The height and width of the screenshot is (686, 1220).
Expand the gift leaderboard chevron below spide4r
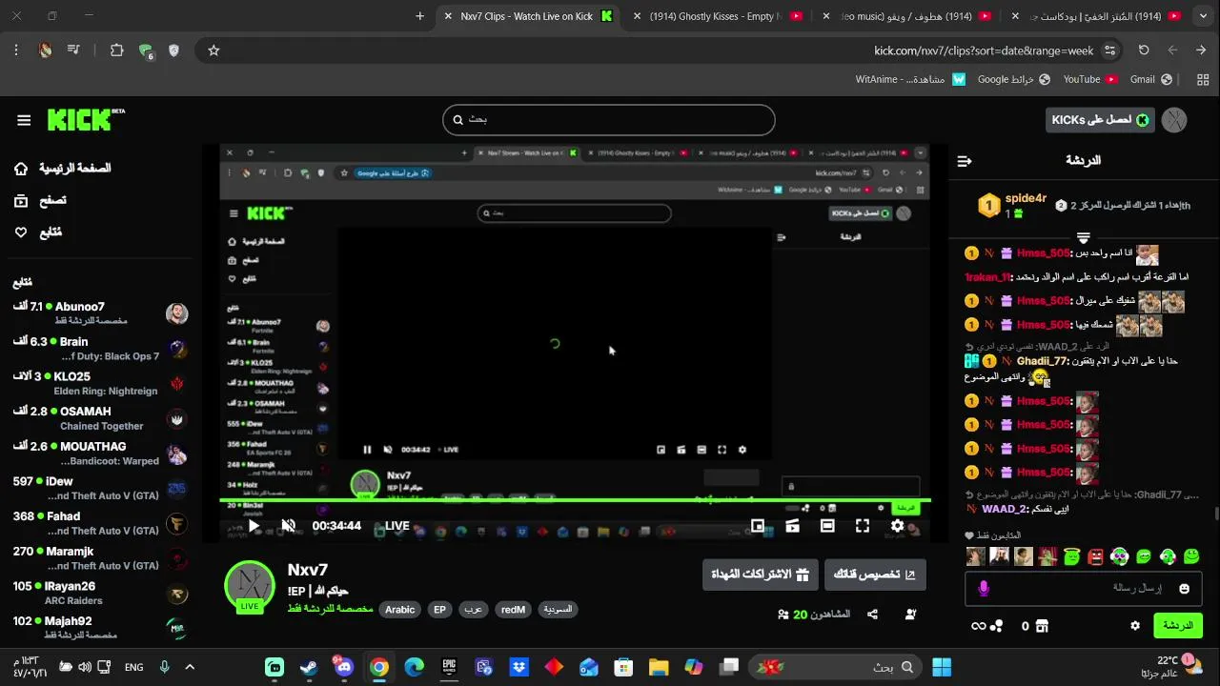tap(1084, 236)
